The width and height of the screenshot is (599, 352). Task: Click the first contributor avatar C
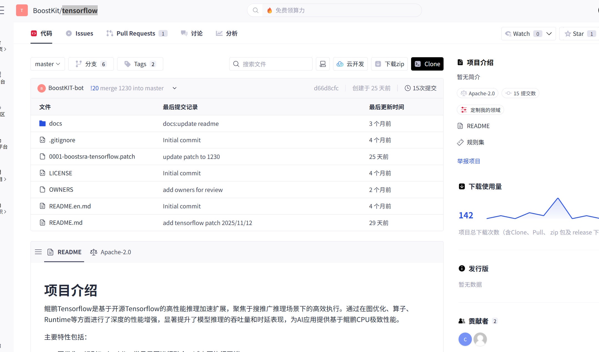point(465,339)
